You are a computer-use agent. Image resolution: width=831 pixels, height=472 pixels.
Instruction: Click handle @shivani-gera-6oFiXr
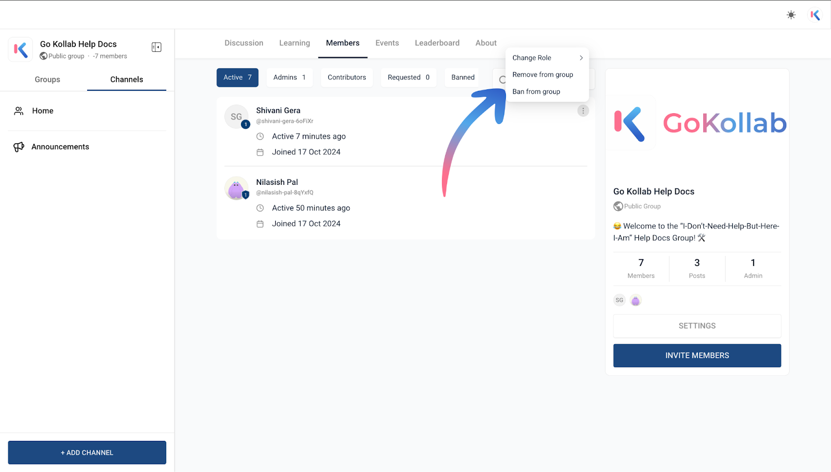coord(285,122)
